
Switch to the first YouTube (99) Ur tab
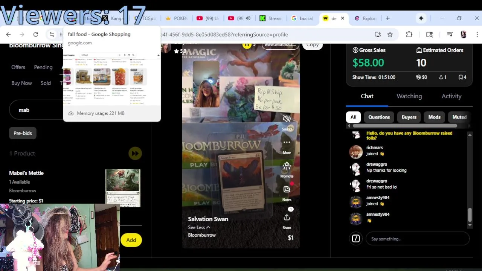[207, 18]
